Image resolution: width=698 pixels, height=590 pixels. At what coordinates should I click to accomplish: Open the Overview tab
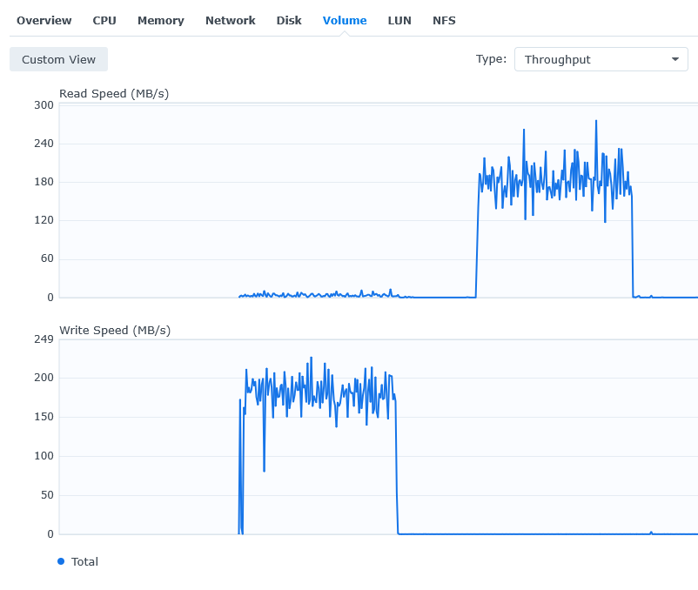click(x=44, y=21)
